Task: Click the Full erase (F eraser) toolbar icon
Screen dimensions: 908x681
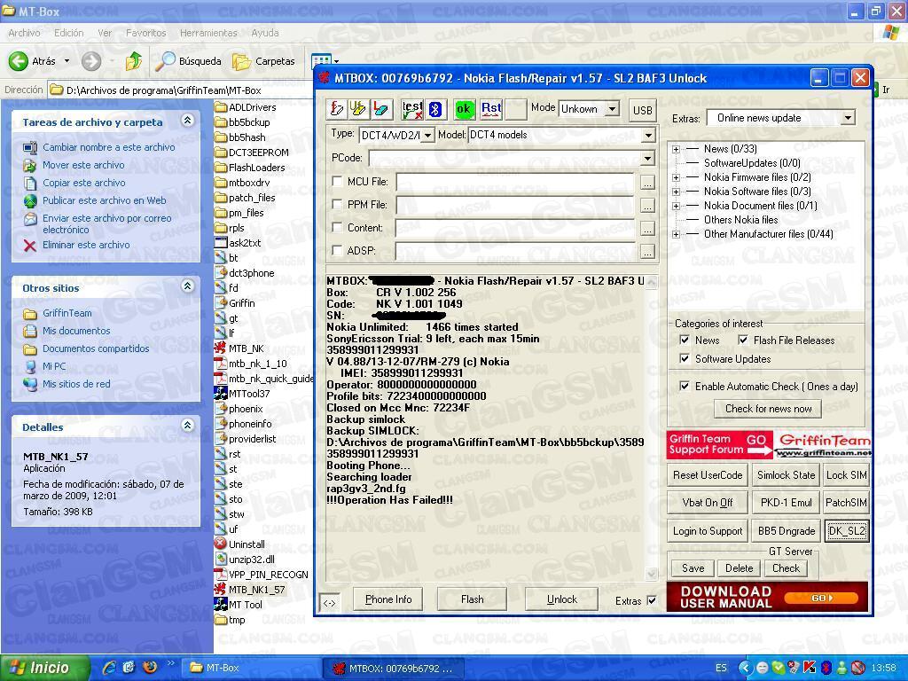Action: [337, 108]
